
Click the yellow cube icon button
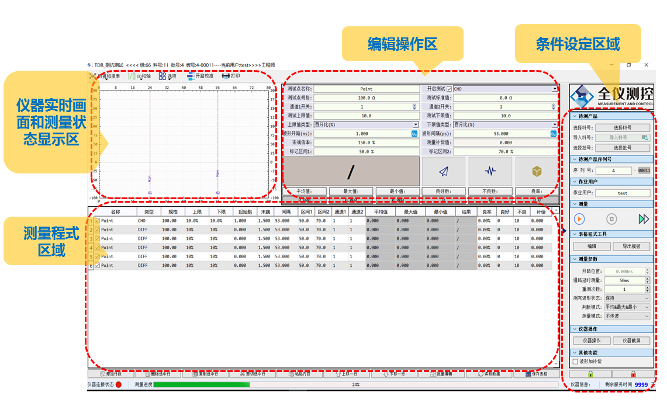(x=536, y=171)
